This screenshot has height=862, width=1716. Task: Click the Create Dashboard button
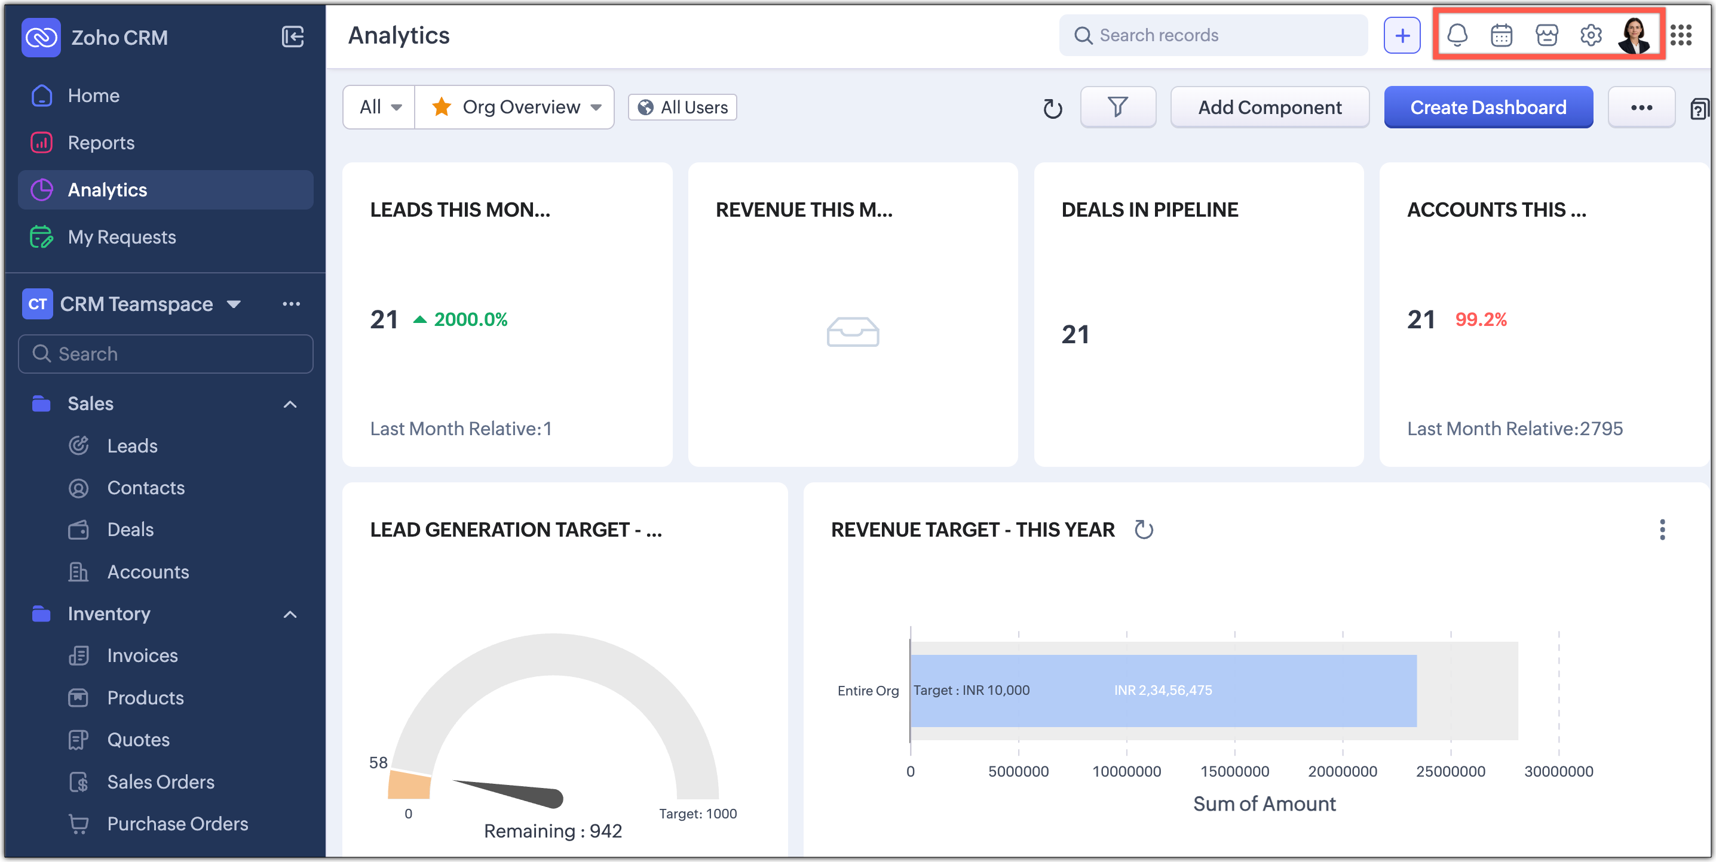click(x=1488, y=107)
